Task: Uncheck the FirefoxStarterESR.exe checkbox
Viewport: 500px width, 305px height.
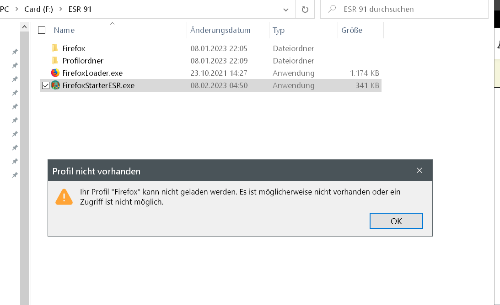Action: [x=45, y=85]
